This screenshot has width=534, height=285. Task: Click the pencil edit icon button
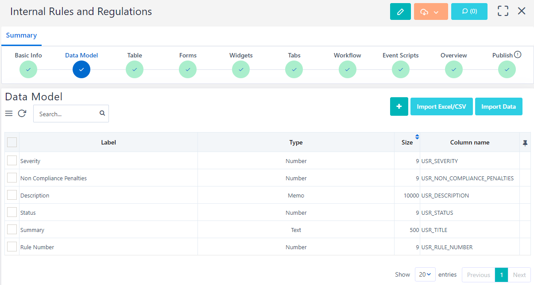point(400,11)
